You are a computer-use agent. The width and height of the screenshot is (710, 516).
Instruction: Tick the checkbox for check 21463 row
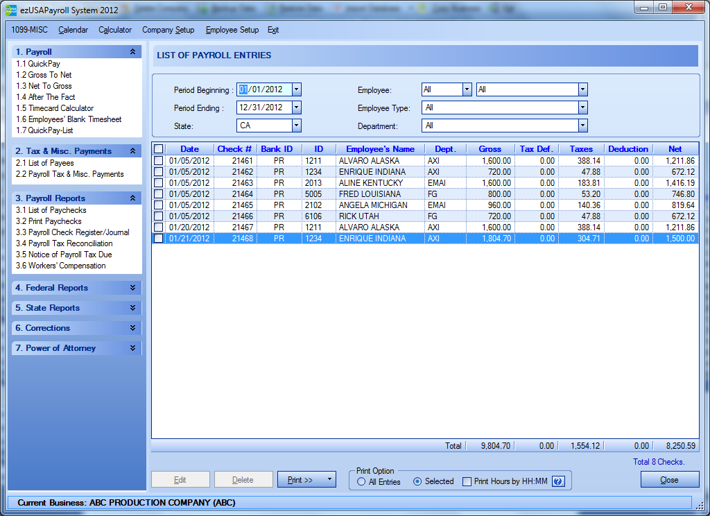(159, 183)
